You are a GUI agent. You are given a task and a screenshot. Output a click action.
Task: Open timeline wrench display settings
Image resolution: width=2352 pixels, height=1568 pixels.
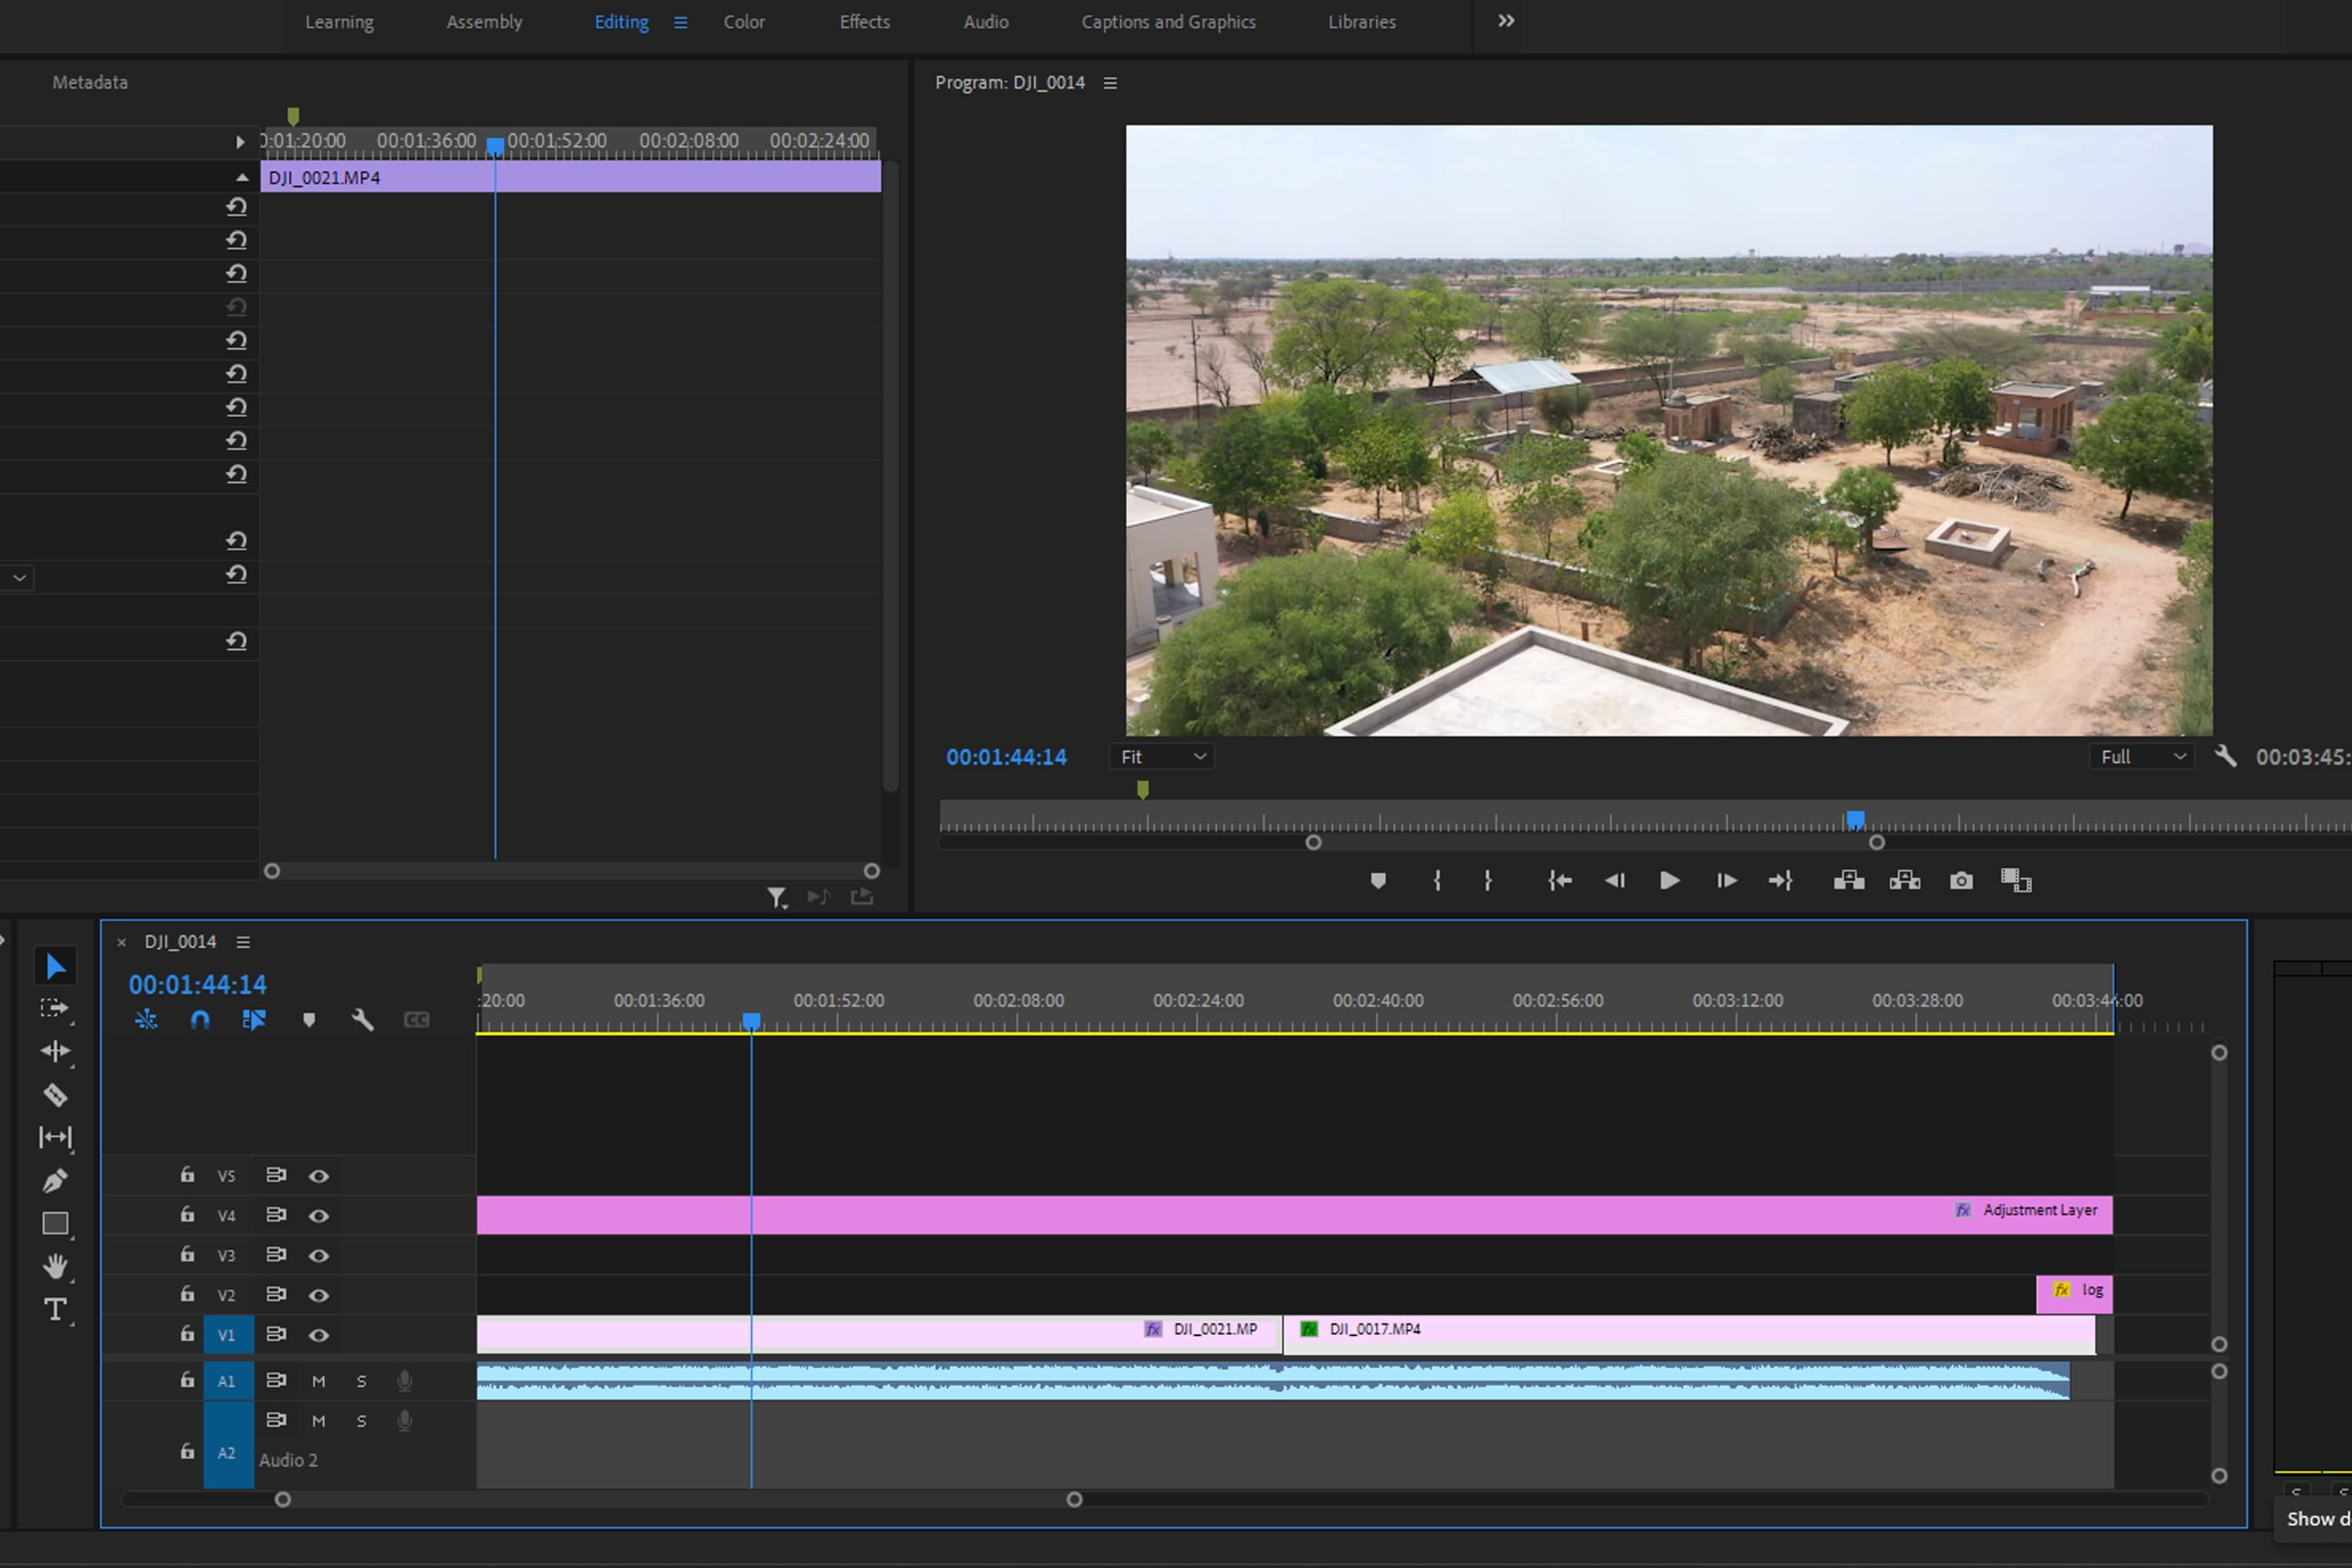362,1020
